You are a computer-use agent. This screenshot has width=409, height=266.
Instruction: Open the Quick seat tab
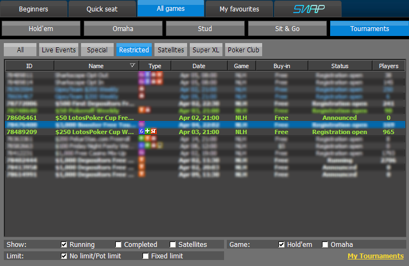(102, 9)
